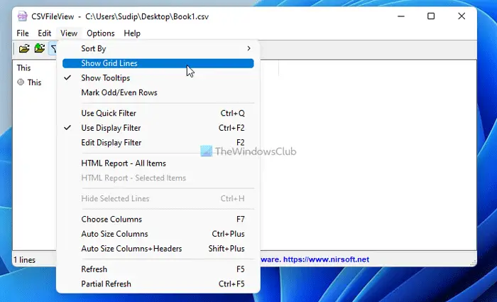Uncheck Show Tooltips
This screenshot has width=497, height=302.
pos(158,78)
